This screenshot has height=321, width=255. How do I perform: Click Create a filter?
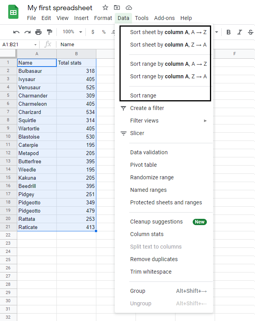(x=147, y=108)
